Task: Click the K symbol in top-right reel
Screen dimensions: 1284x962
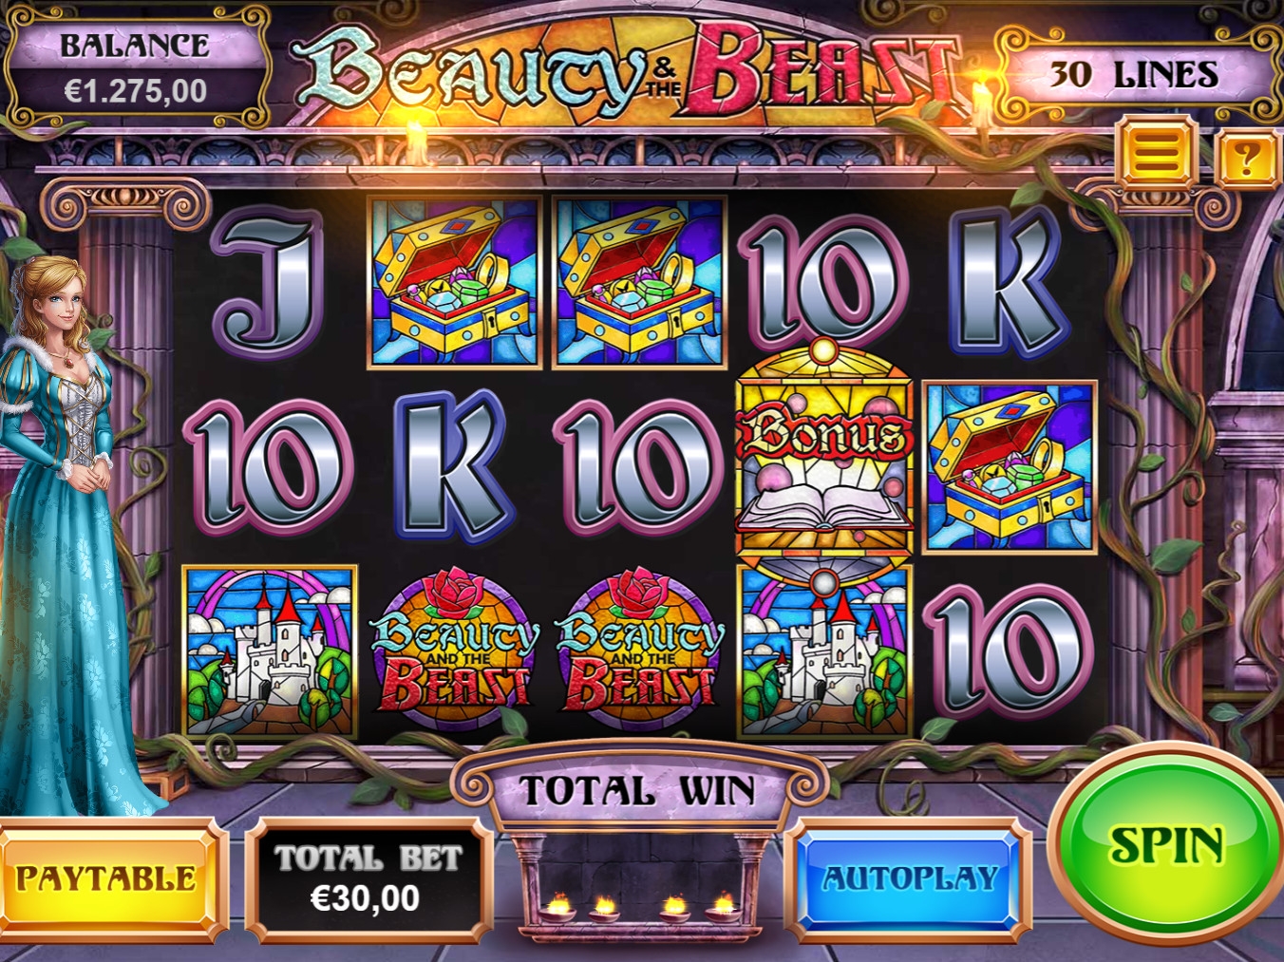Action: click(x=1008, y=282)
